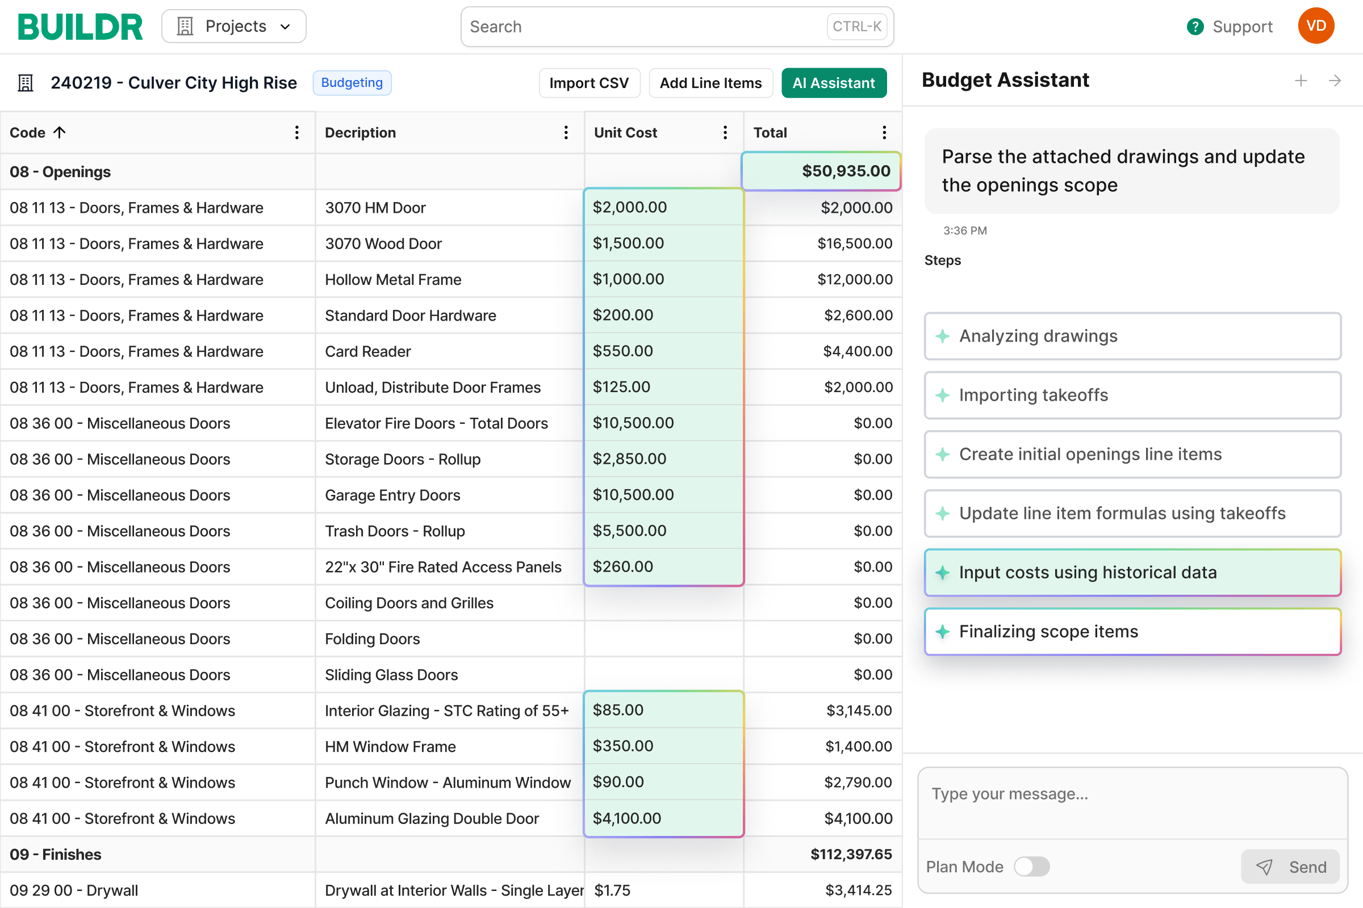Sort by the Code column arrow
The height and width of the screenshot is (908, 1363).
pos(60,133)
